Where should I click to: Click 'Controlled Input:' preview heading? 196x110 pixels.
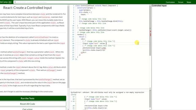tap(159, 6)
